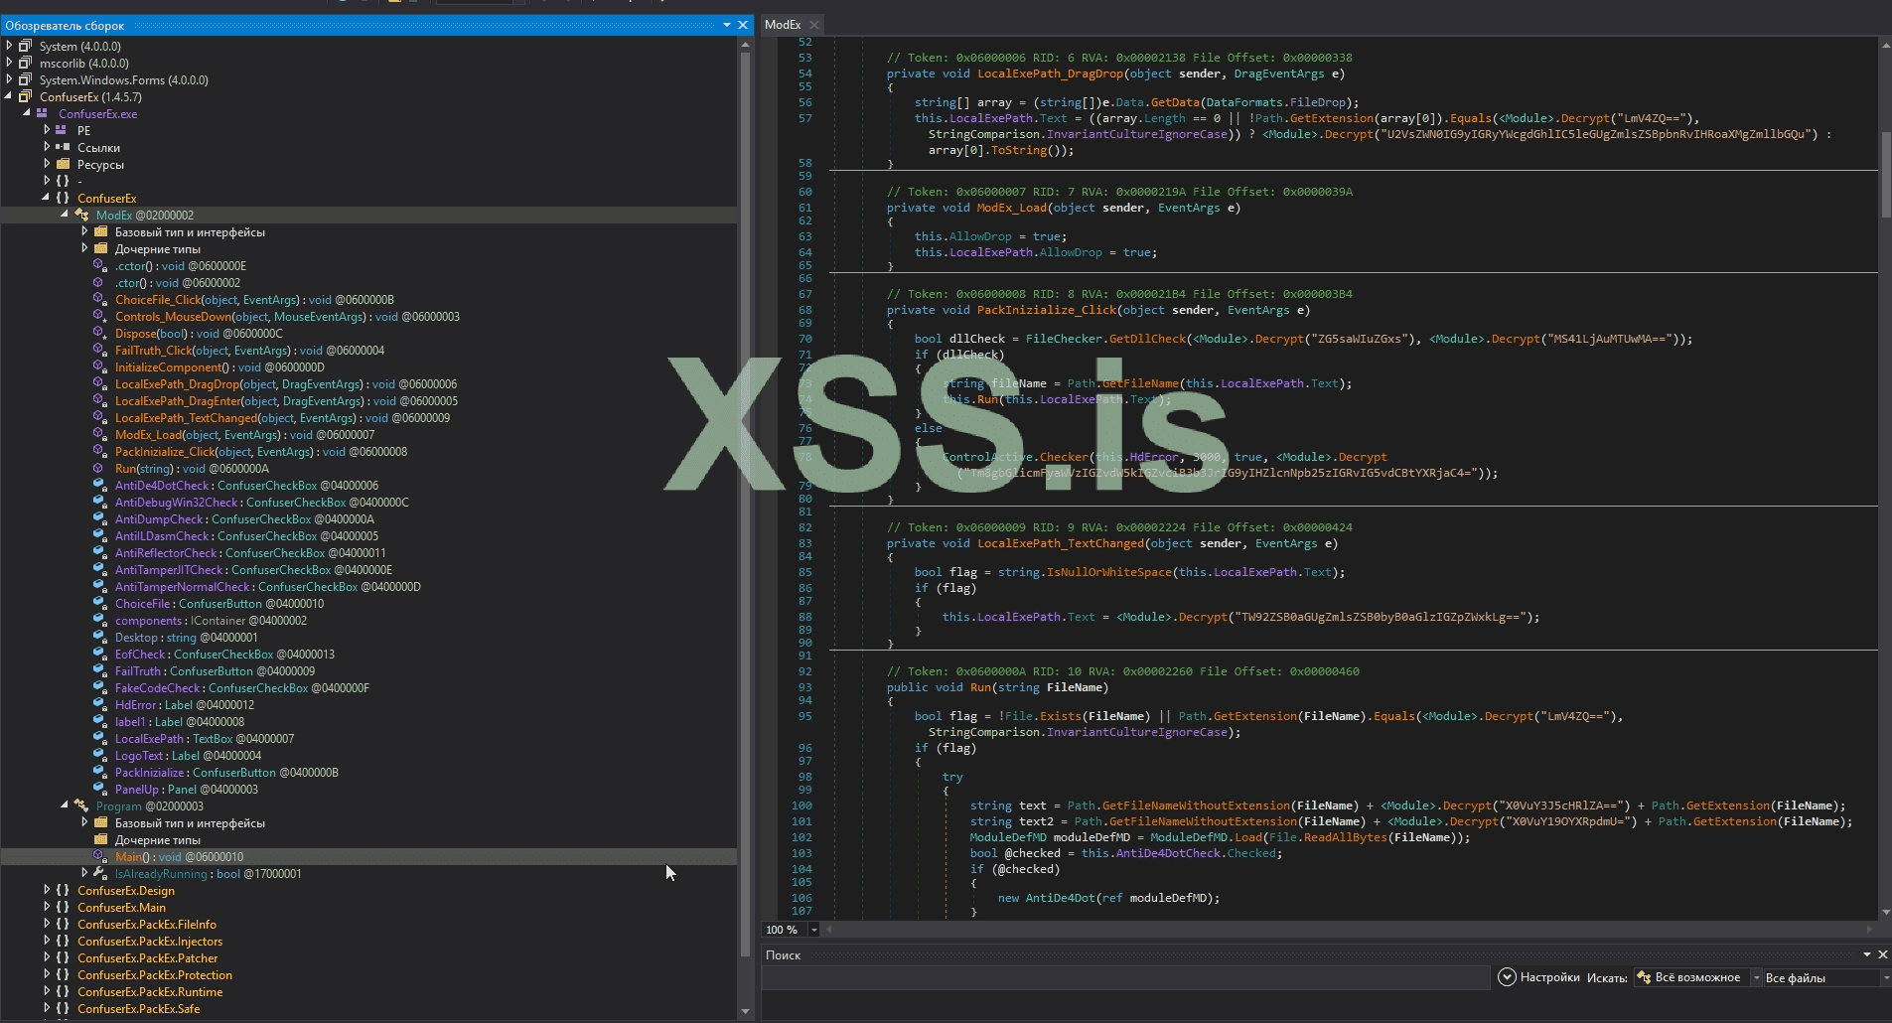The image size is (1892, 1023).
Task: Click the Dispose(bool) method icon
Action: coord(99,333)
